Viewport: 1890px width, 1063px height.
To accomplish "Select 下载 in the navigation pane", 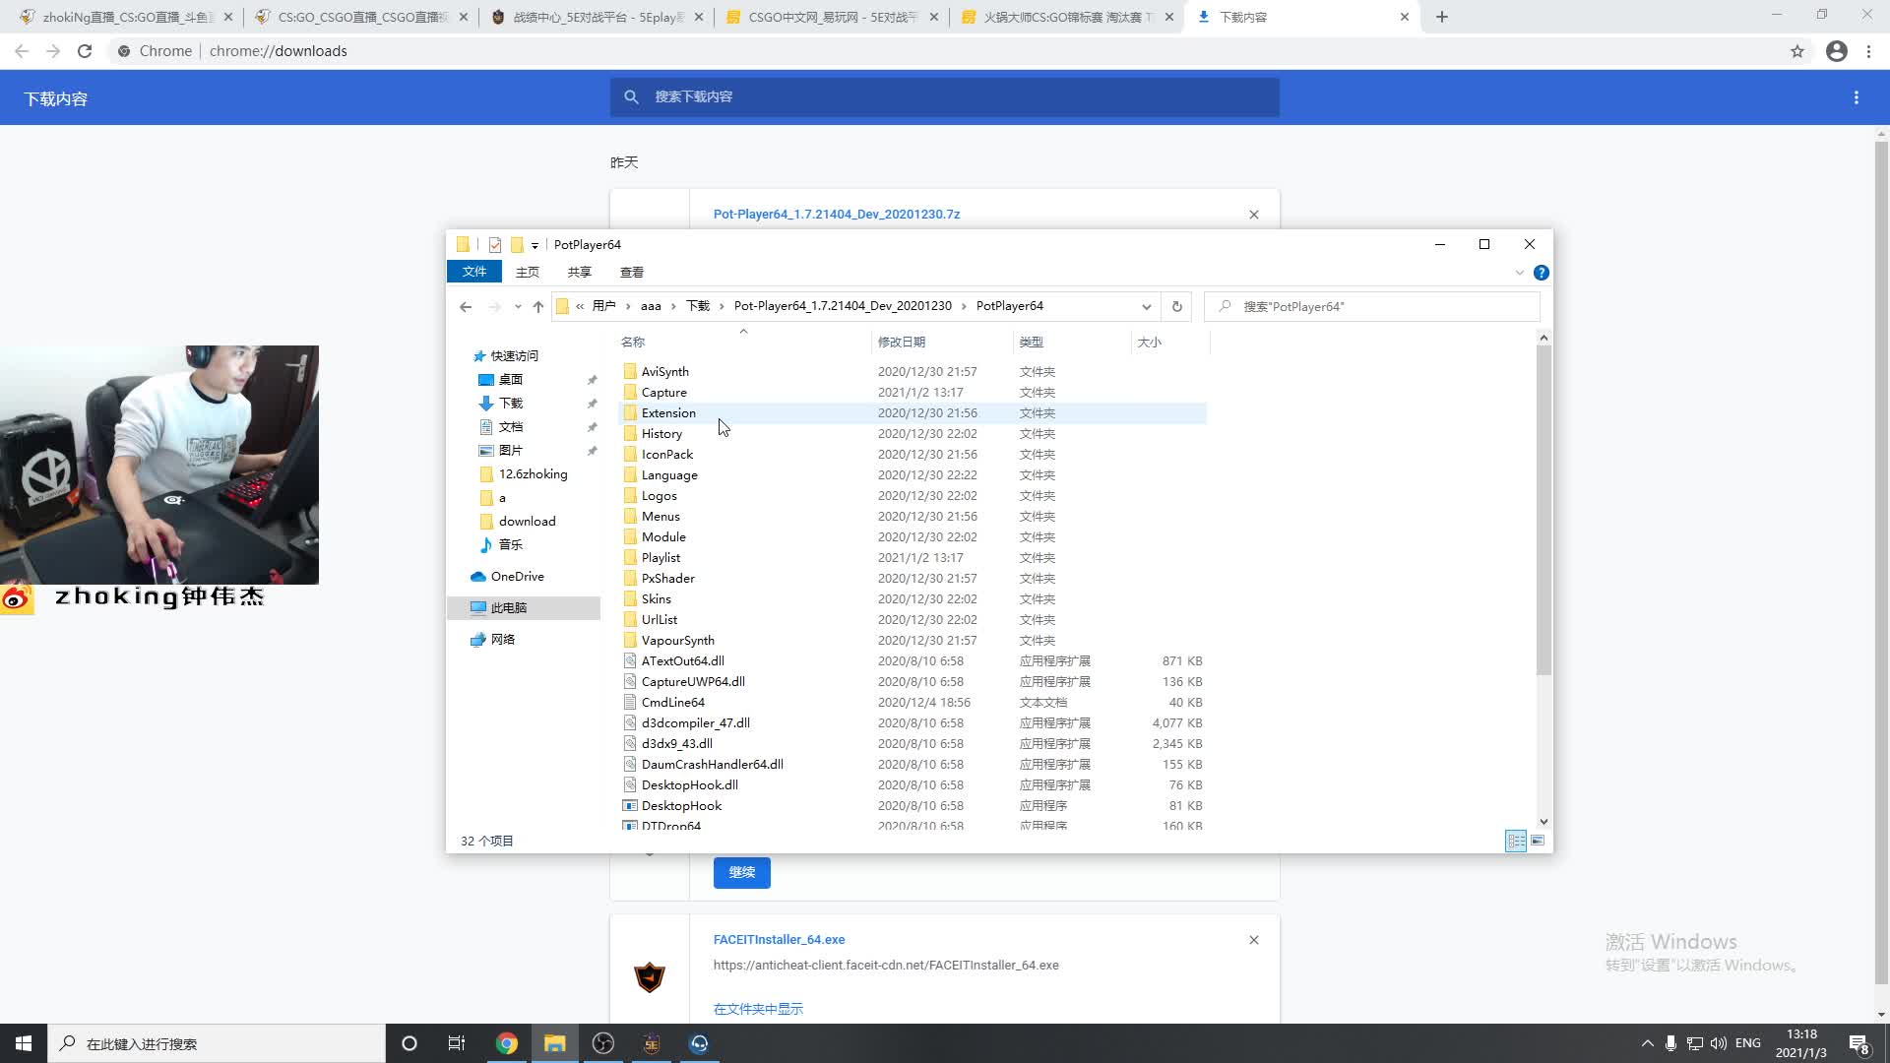I will (x=511, y=403).
